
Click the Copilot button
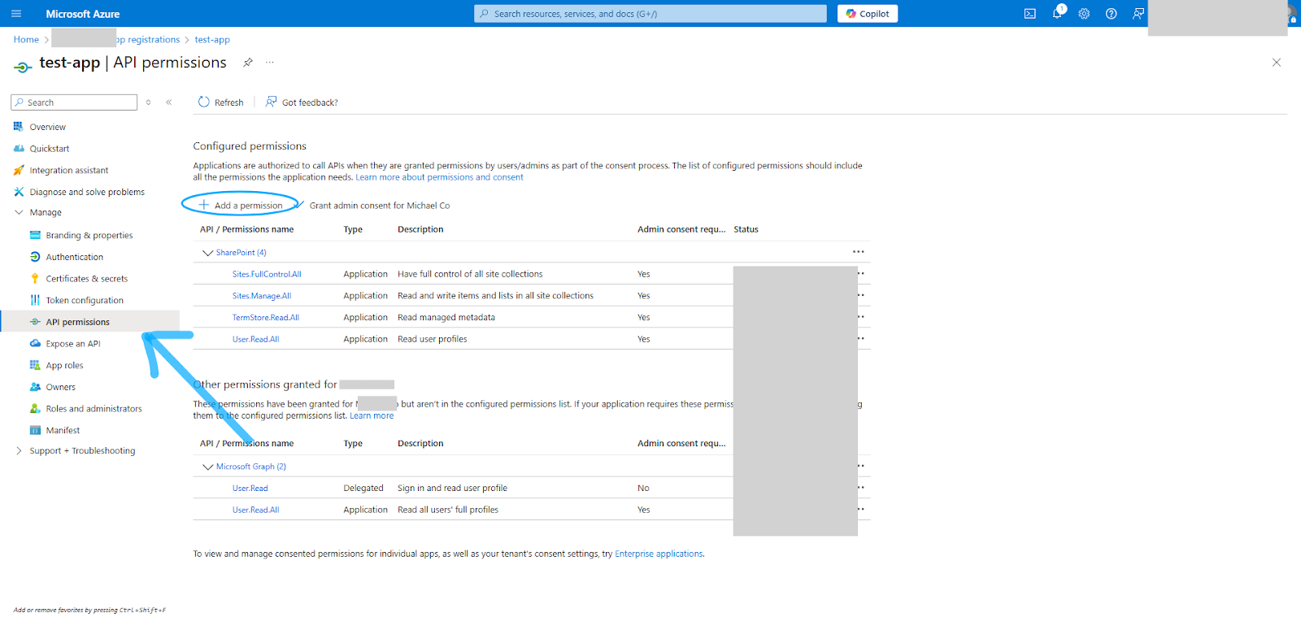pyautogui.click(x=868, y=14)
